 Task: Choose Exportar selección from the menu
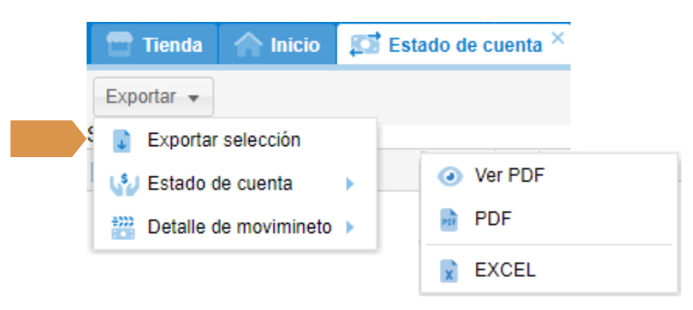[x=223, y=141]
